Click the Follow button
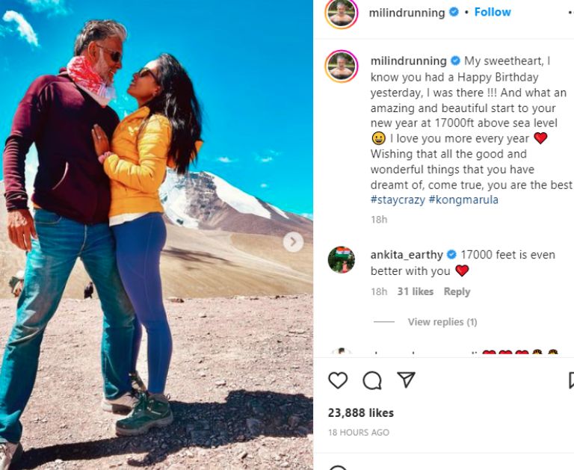Viewport: 574px width, 470px height. pos(493,12)
